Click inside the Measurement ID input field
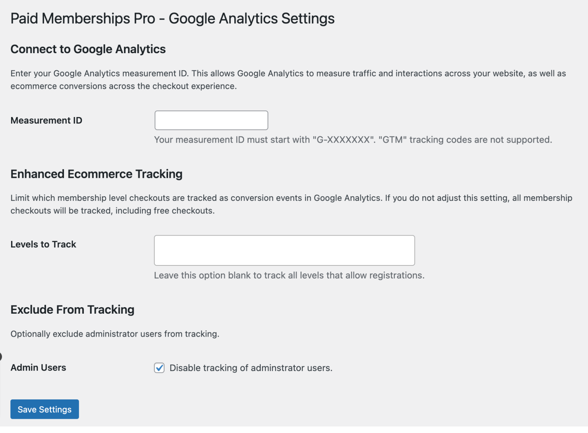Image resolution: width=588 pixels, height=433 pixels. click(x=211, y=120)
